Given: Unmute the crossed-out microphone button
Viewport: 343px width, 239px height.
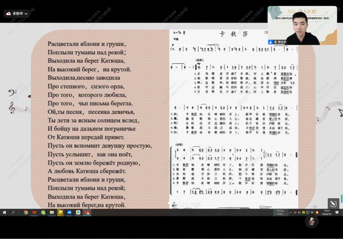Looking at the screenshot, I should [312, 221].
